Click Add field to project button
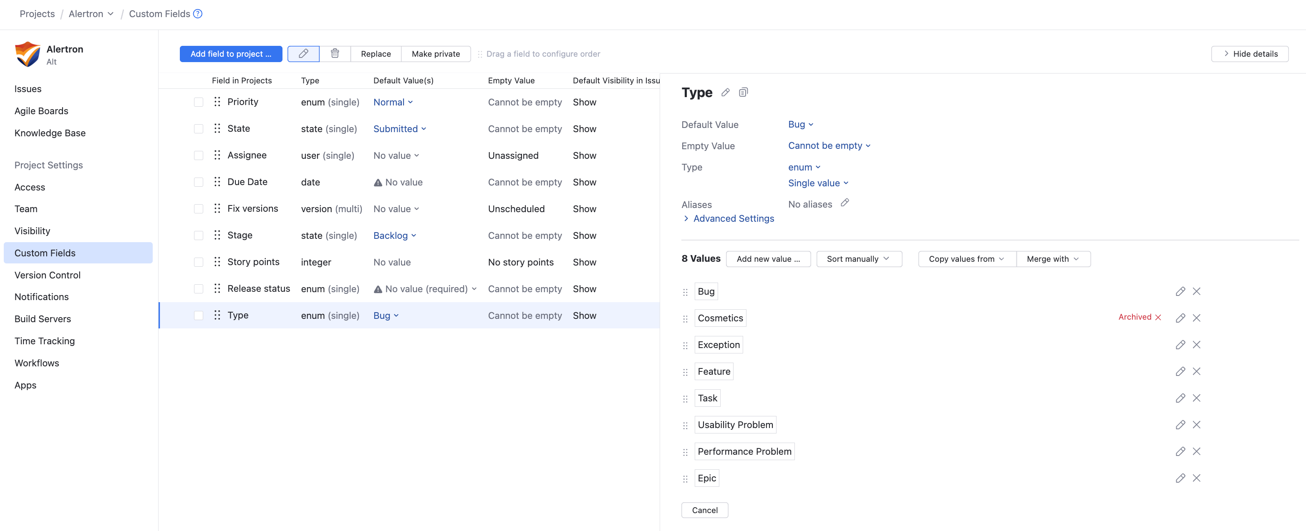Image resolution: width=1306 pixels, height=531 pixels. click(231, 54)
